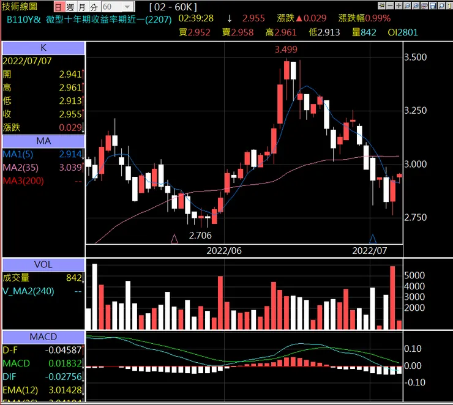Click the blue triangle marker near 2022/07

[373, 239]
